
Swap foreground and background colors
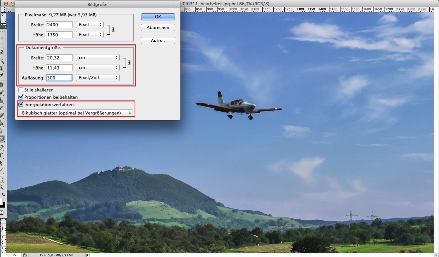tap(3, 195)
